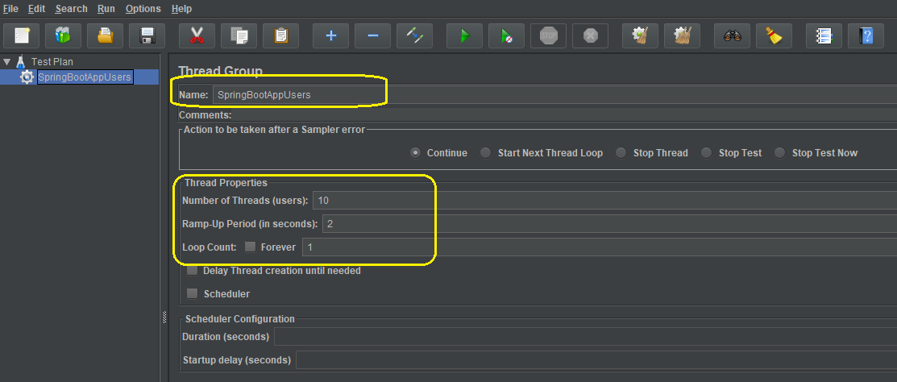Click the Loop Count value field
This screenshot has width=897, height=382.
pos(600,247)
